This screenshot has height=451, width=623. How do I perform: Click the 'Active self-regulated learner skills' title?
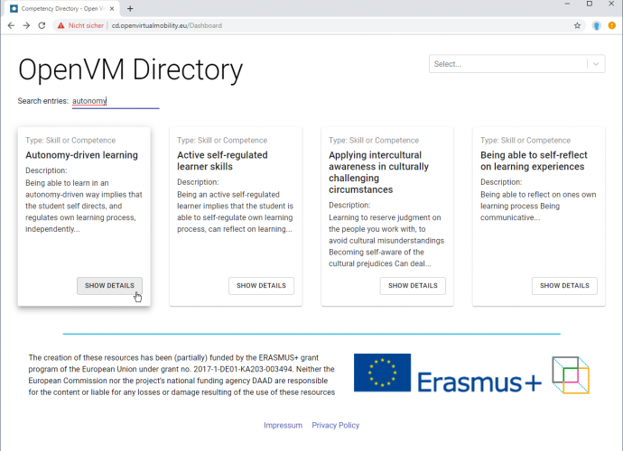[222, 161]
